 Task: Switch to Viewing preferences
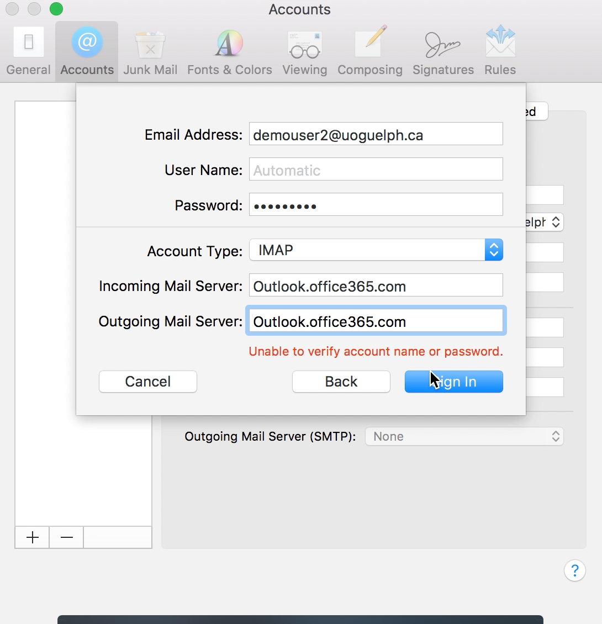[304, 52]
